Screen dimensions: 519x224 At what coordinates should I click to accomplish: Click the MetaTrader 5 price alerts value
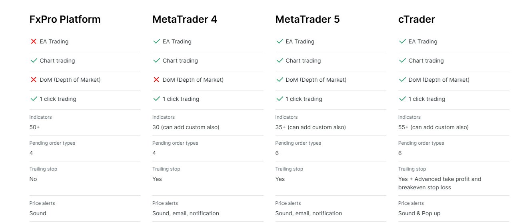(x=308, y=214)
